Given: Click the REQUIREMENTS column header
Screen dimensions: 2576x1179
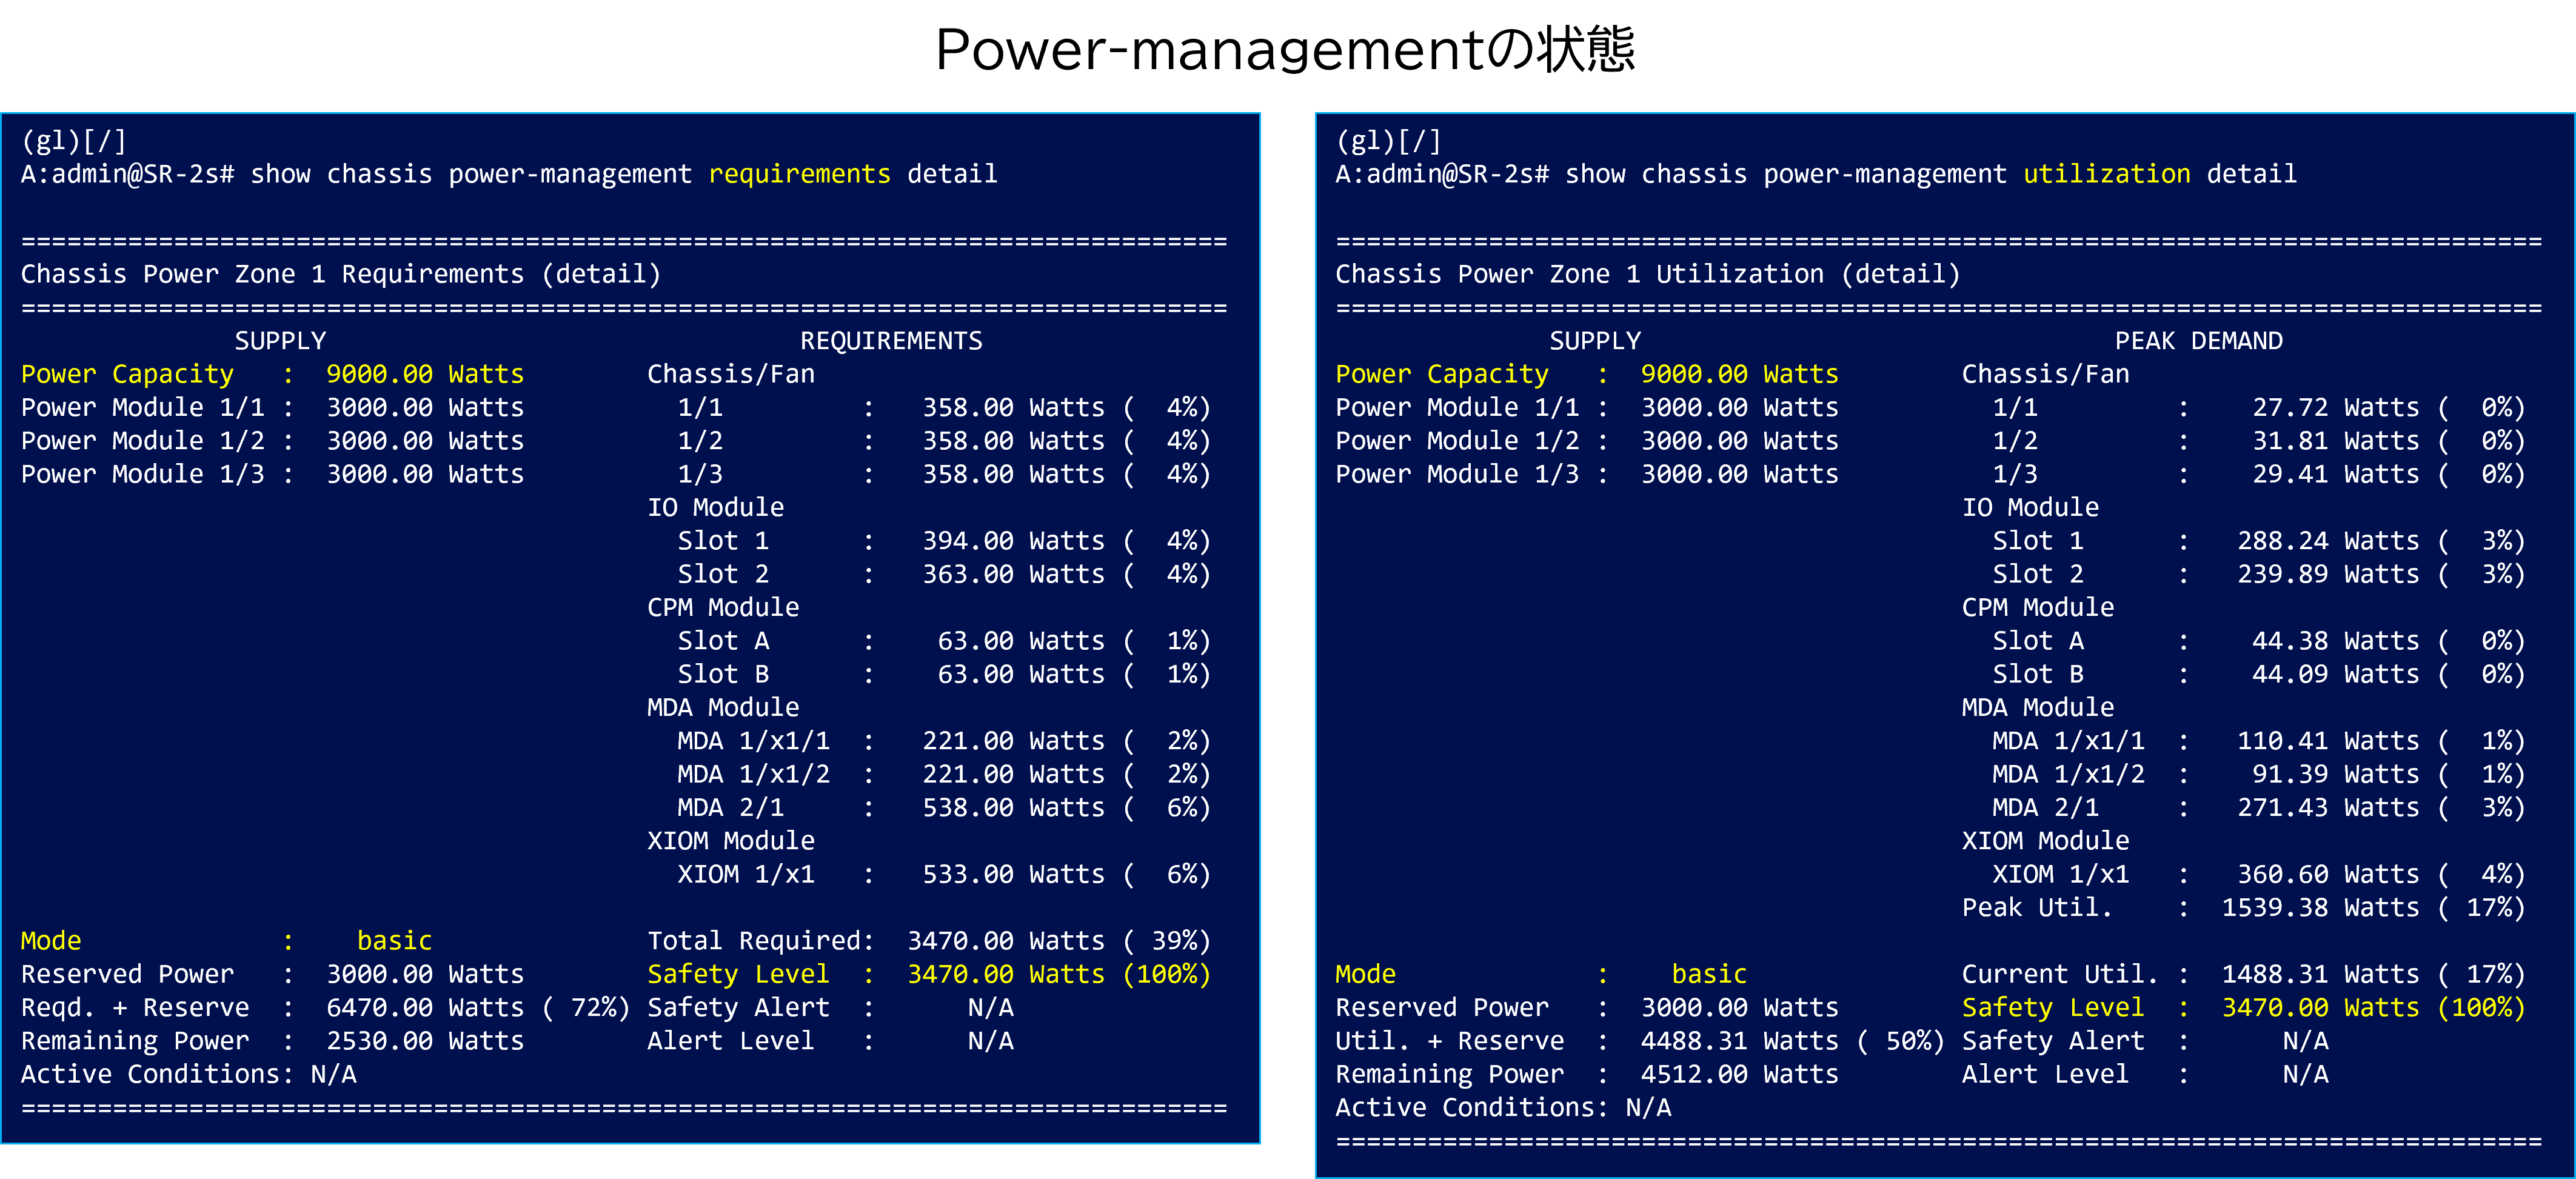Looking at the screenshot, I should [x=891, y=341].
